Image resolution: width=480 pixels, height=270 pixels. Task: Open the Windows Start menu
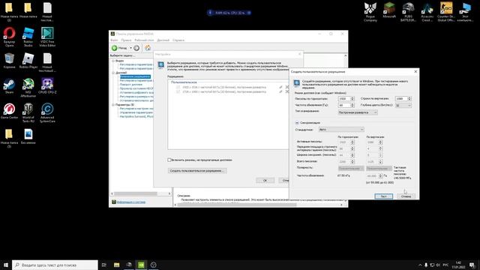click(6, 265)
